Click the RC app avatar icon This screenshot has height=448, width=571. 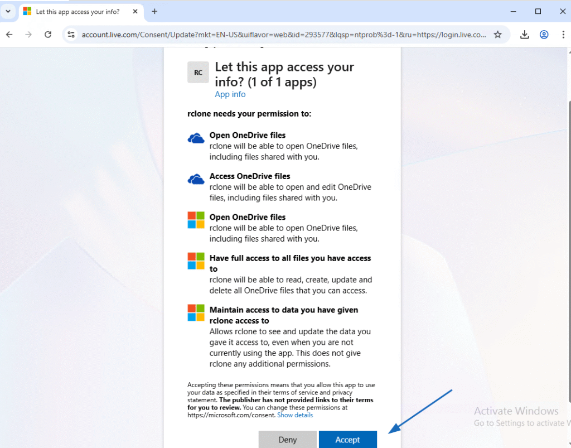(198, 73)
